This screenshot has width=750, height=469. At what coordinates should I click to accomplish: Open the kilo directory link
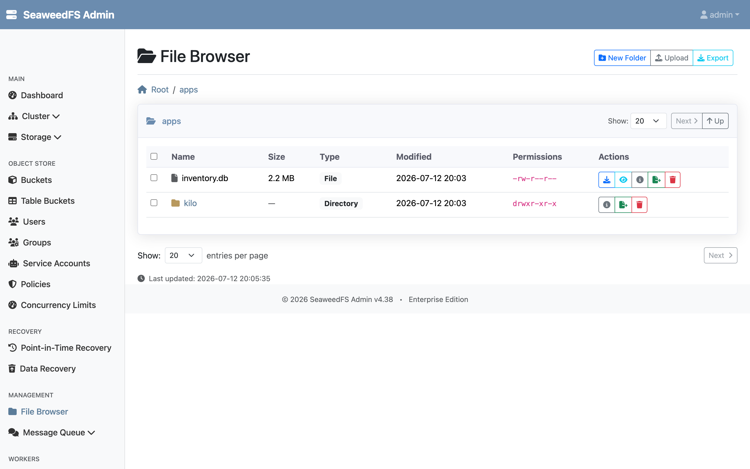190,203
